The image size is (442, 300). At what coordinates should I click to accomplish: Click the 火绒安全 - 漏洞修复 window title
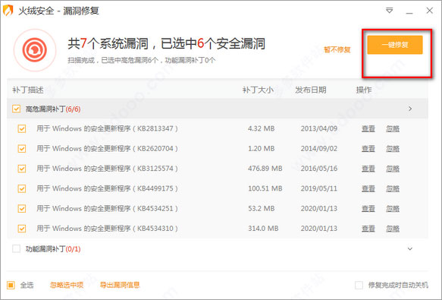click(58, 11)
